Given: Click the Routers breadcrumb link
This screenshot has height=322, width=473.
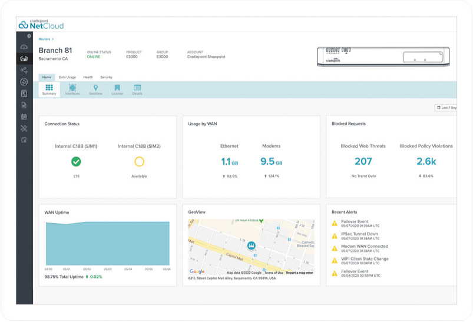Looking at the screenshot, I should coord(45,39).
